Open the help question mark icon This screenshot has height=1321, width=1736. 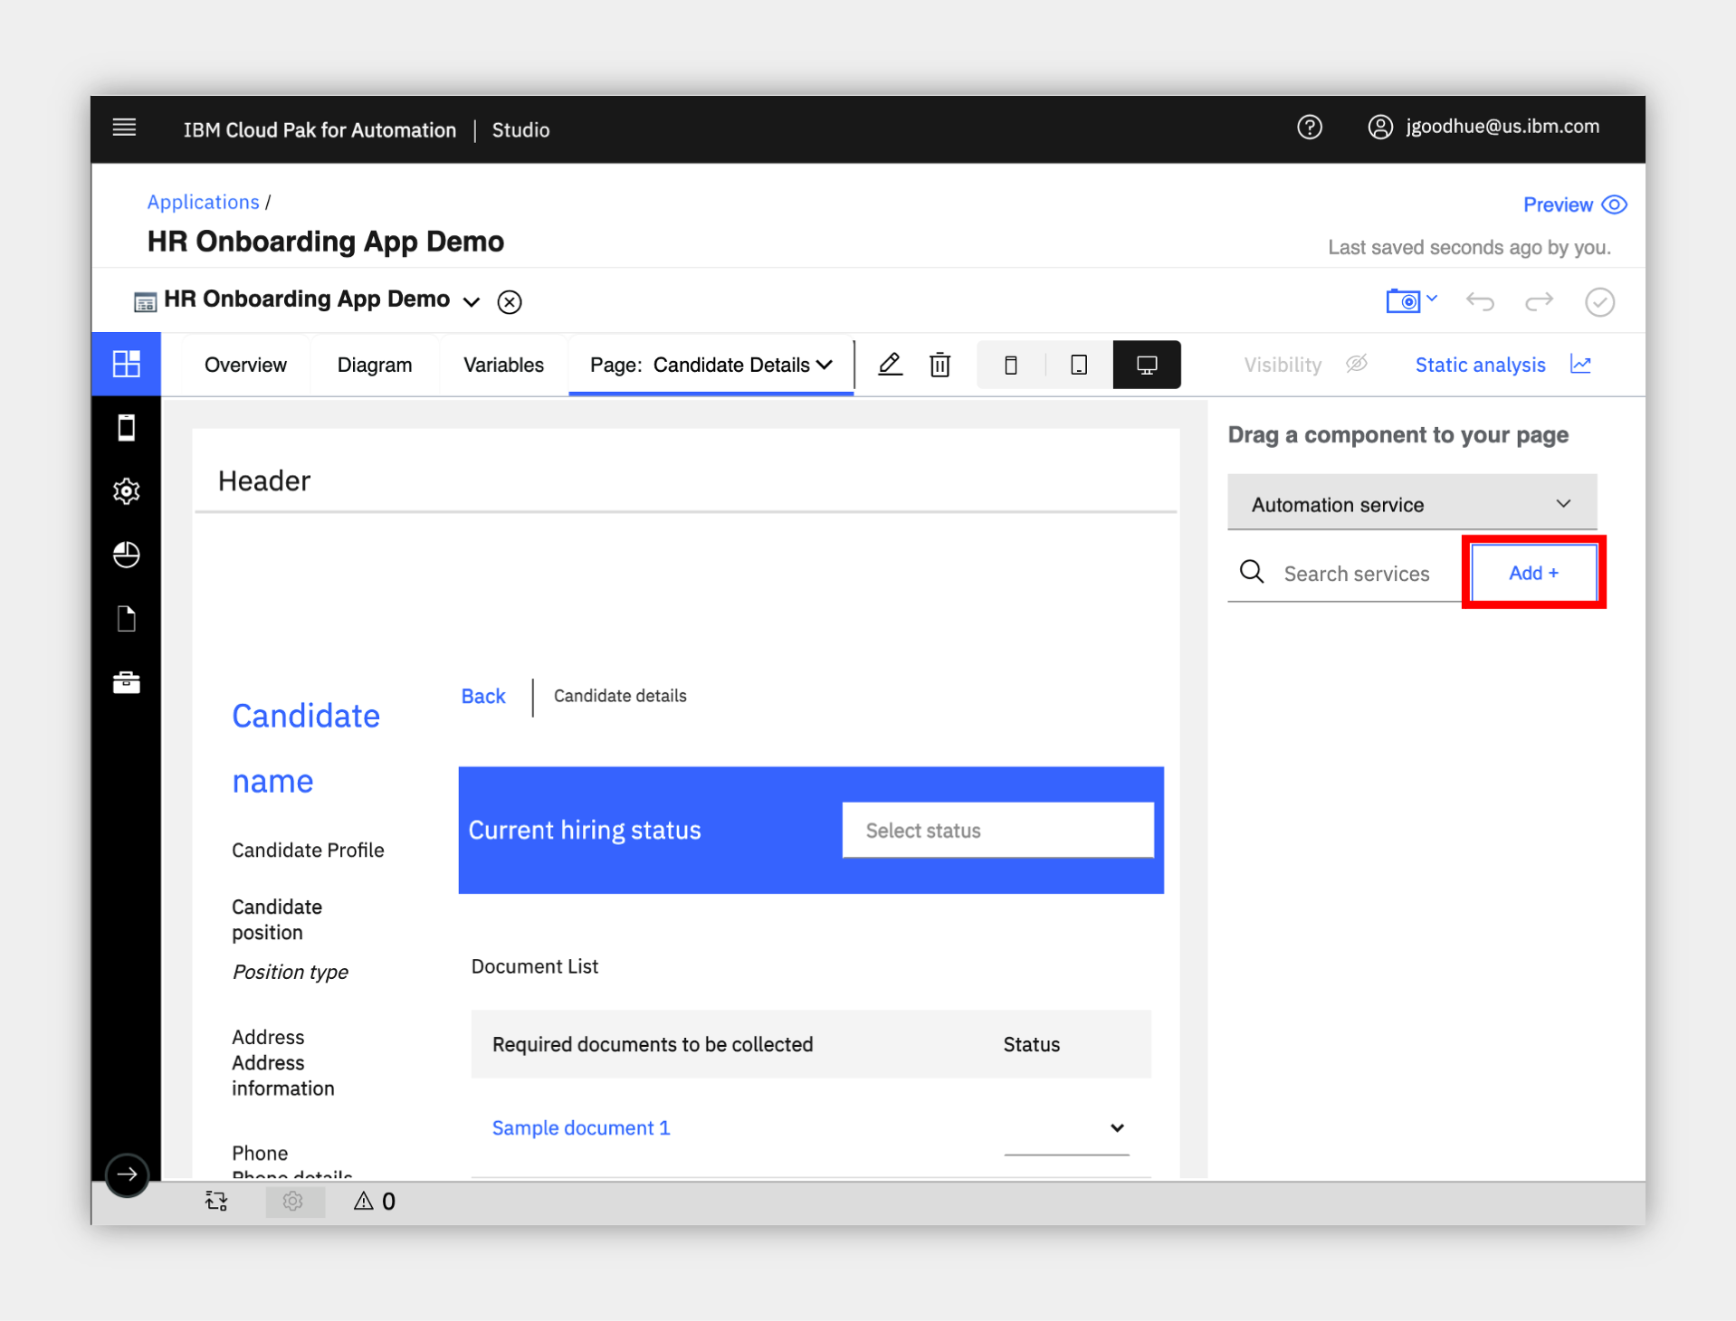(1309, 128)
